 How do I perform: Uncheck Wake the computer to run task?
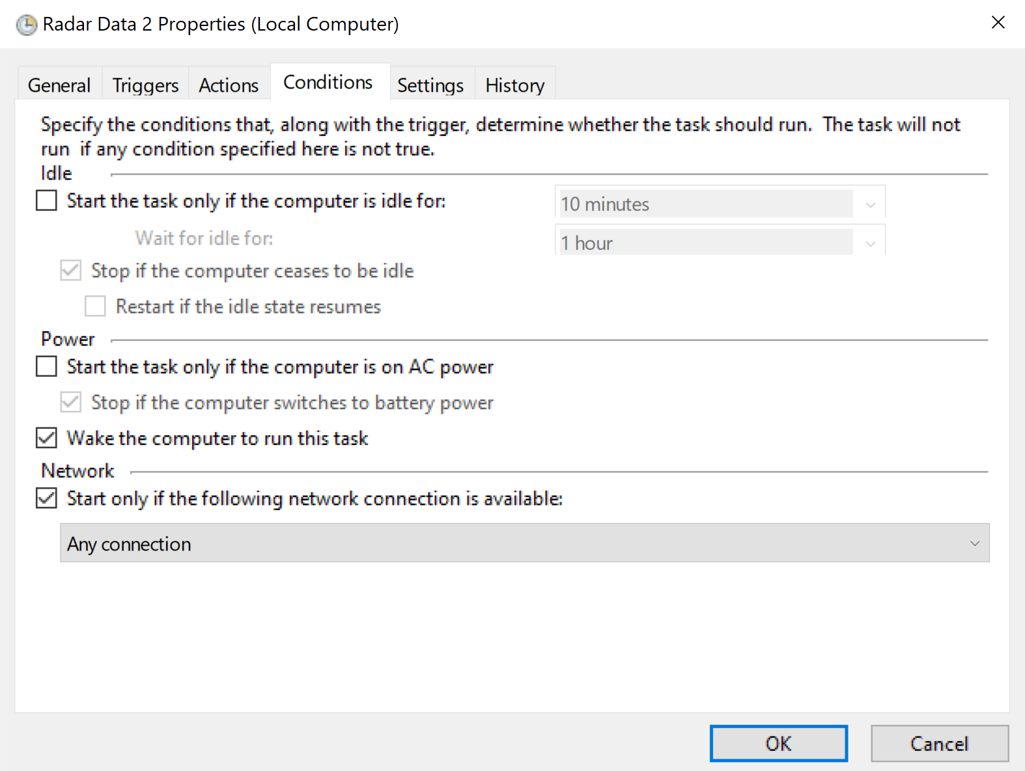click(x=46, y=438)
